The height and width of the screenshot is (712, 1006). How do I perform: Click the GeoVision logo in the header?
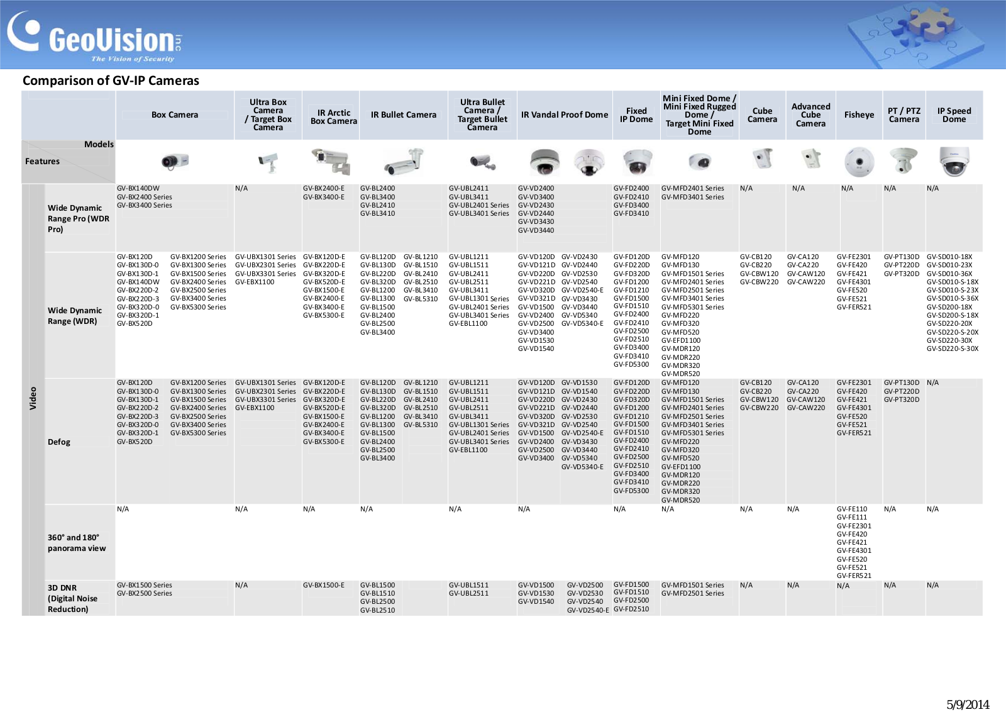pyautogui.click(x=94, y=36)
